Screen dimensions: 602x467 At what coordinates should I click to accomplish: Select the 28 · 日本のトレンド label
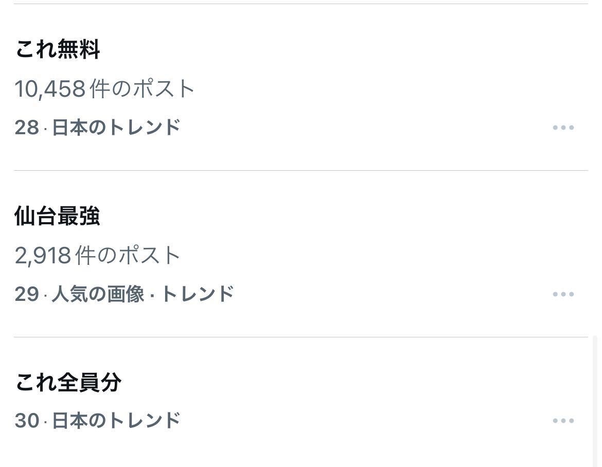click(x=98, y=128)
